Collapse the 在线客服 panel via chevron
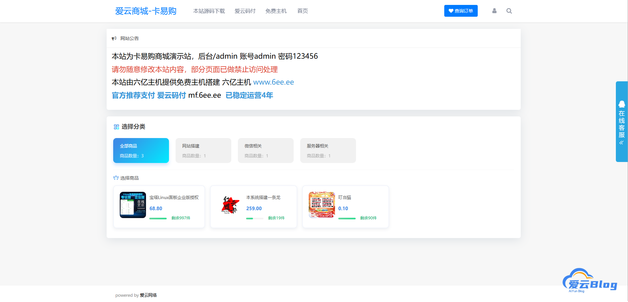This screenshot has height=302, width=628. (x=621, y=142)
